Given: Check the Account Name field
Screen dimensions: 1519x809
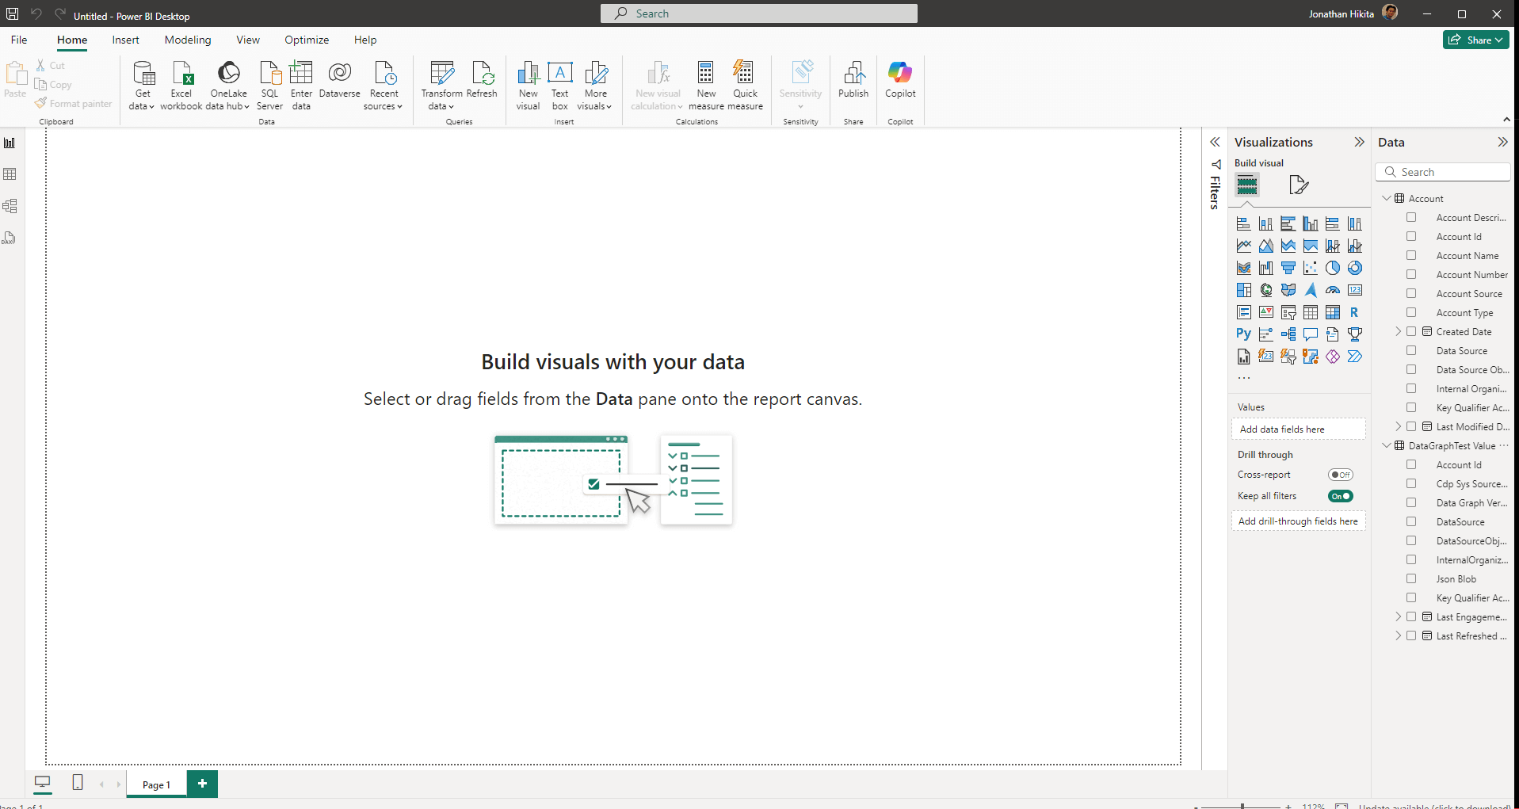Looking at the screenshot, I should click(1411, 256).
